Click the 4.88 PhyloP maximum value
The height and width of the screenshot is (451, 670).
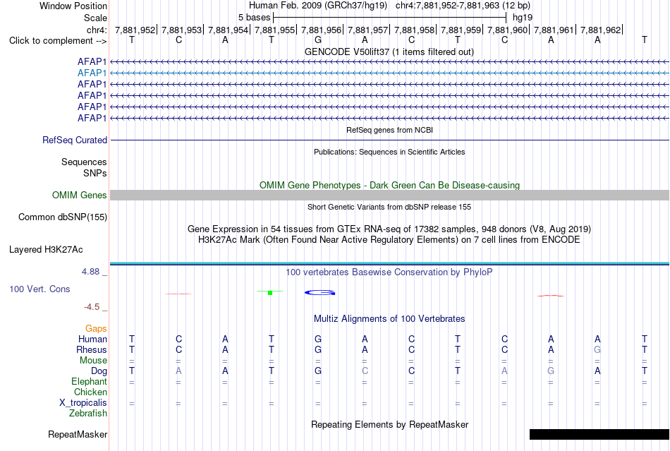[x=90, y=272]
